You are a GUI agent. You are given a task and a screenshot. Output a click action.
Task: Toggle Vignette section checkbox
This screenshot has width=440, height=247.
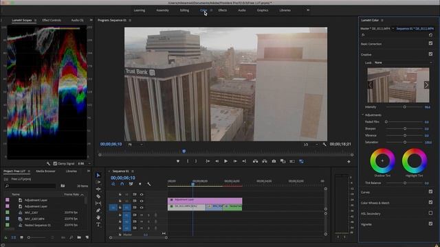pyautogui.click(x=431, y=224)
